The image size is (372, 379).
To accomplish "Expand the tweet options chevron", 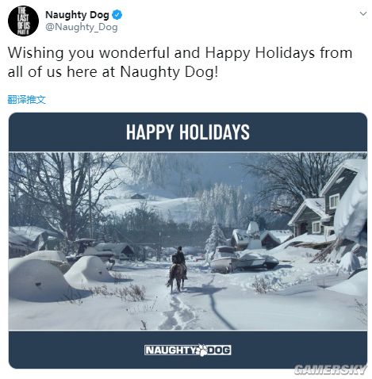I will click(x=363, y=13).
